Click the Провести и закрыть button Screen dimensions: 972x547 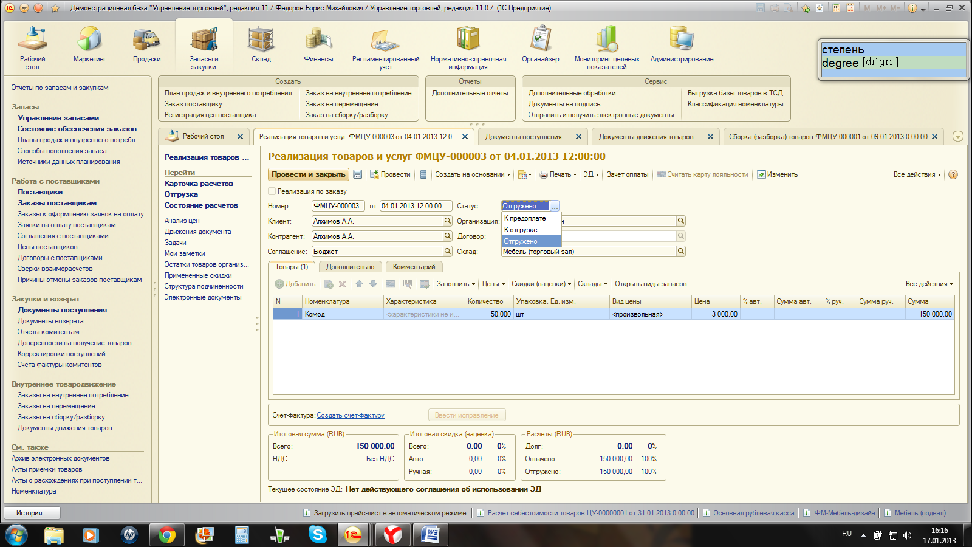309,174
